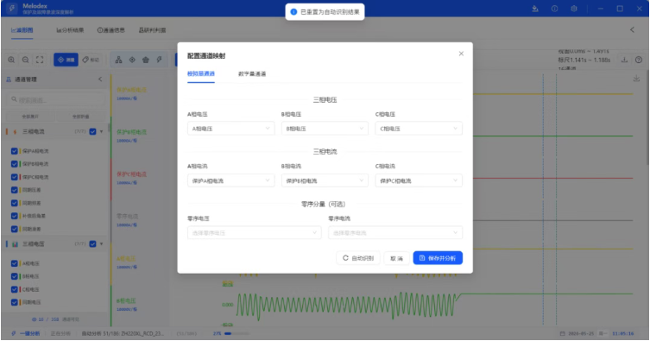Click the lightning bolt toolbar icon
This screenshot has height=341, width=650.
click(x=159, y=60)
